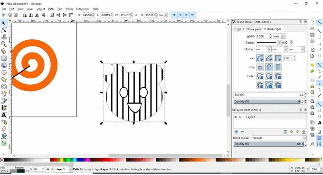Raise layer to top
Viewport: 323px width, 175px height.
coord(285,132)
